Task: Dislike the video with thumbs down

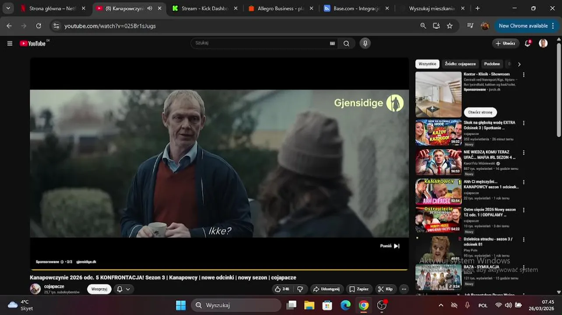Action: click(300, 289)
